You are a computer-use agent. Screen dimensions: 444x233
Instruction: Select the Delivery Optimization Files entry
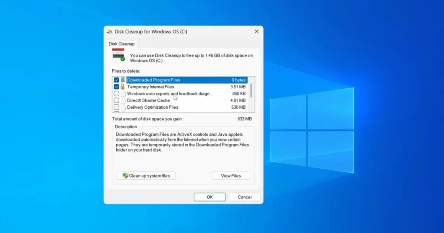tap(180, 107)
